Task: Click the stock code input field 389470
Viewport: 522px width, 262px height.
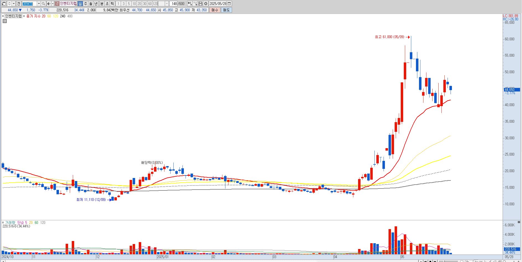Action: [x=29, y=4]
